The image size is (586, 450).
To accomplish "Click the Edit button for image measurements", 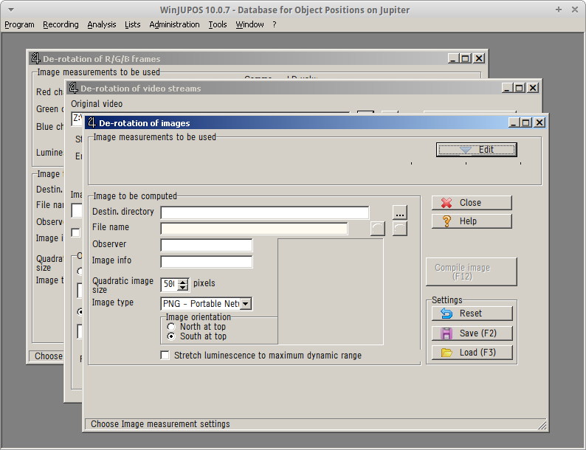I will click(x=476, y=150).
